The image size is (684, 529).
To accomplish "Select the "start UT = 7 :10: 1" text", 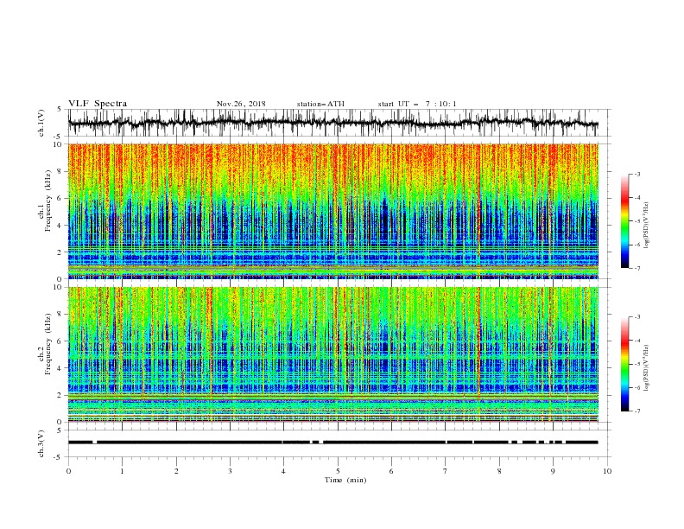I will [416, 104].
